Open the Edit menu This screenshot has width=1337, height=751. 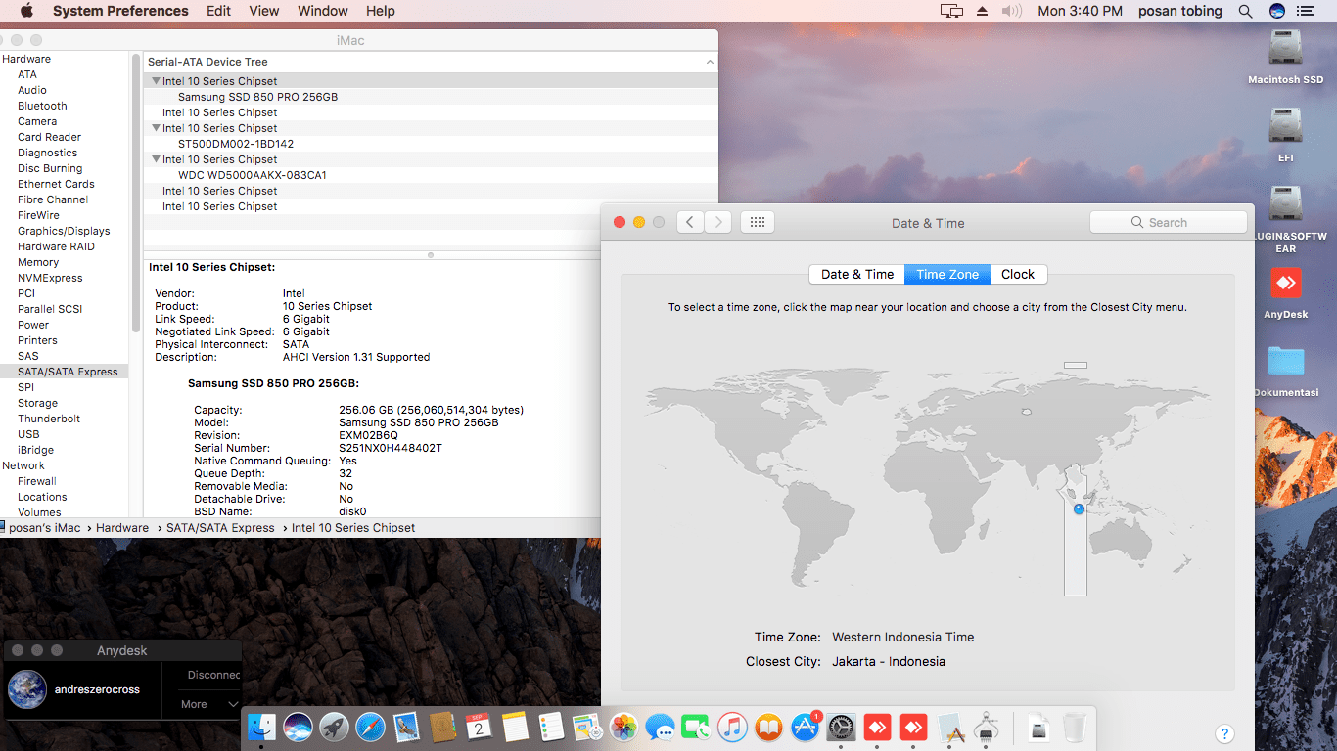pos(218,11)
